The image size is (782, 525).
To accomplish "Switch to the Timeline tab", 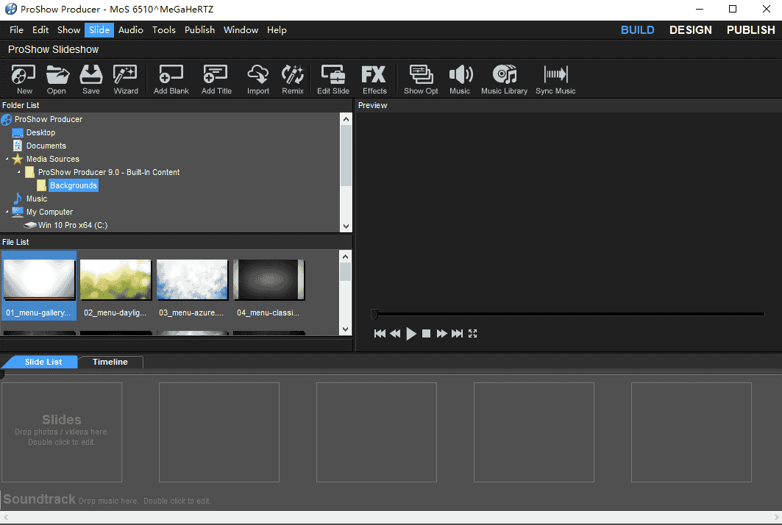I will 110,362.
